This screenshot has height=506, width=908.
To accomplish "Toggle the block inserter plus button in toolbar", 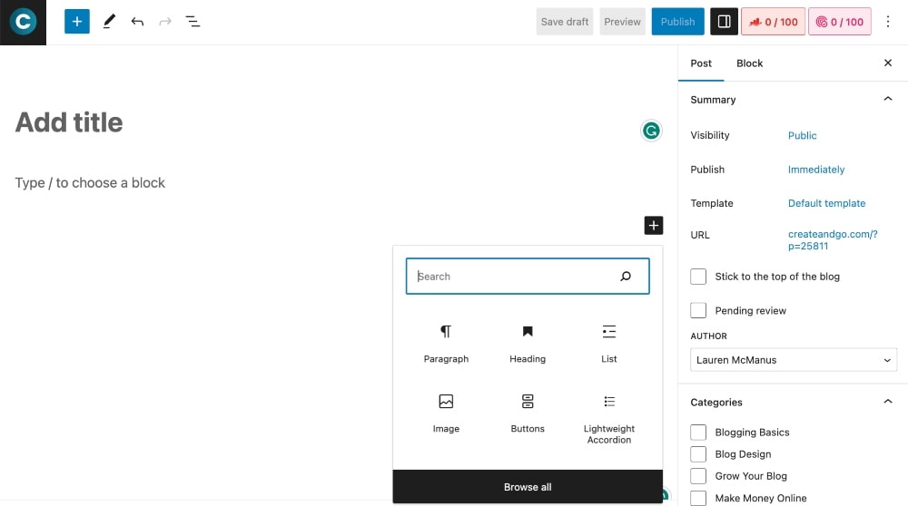I will [77, 22].
